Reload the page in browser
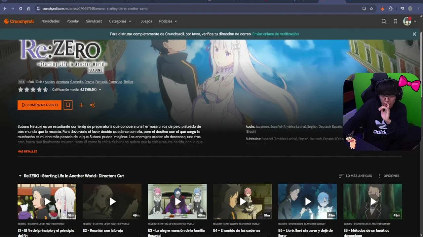The image size is (423, 237). click(20, 9)
